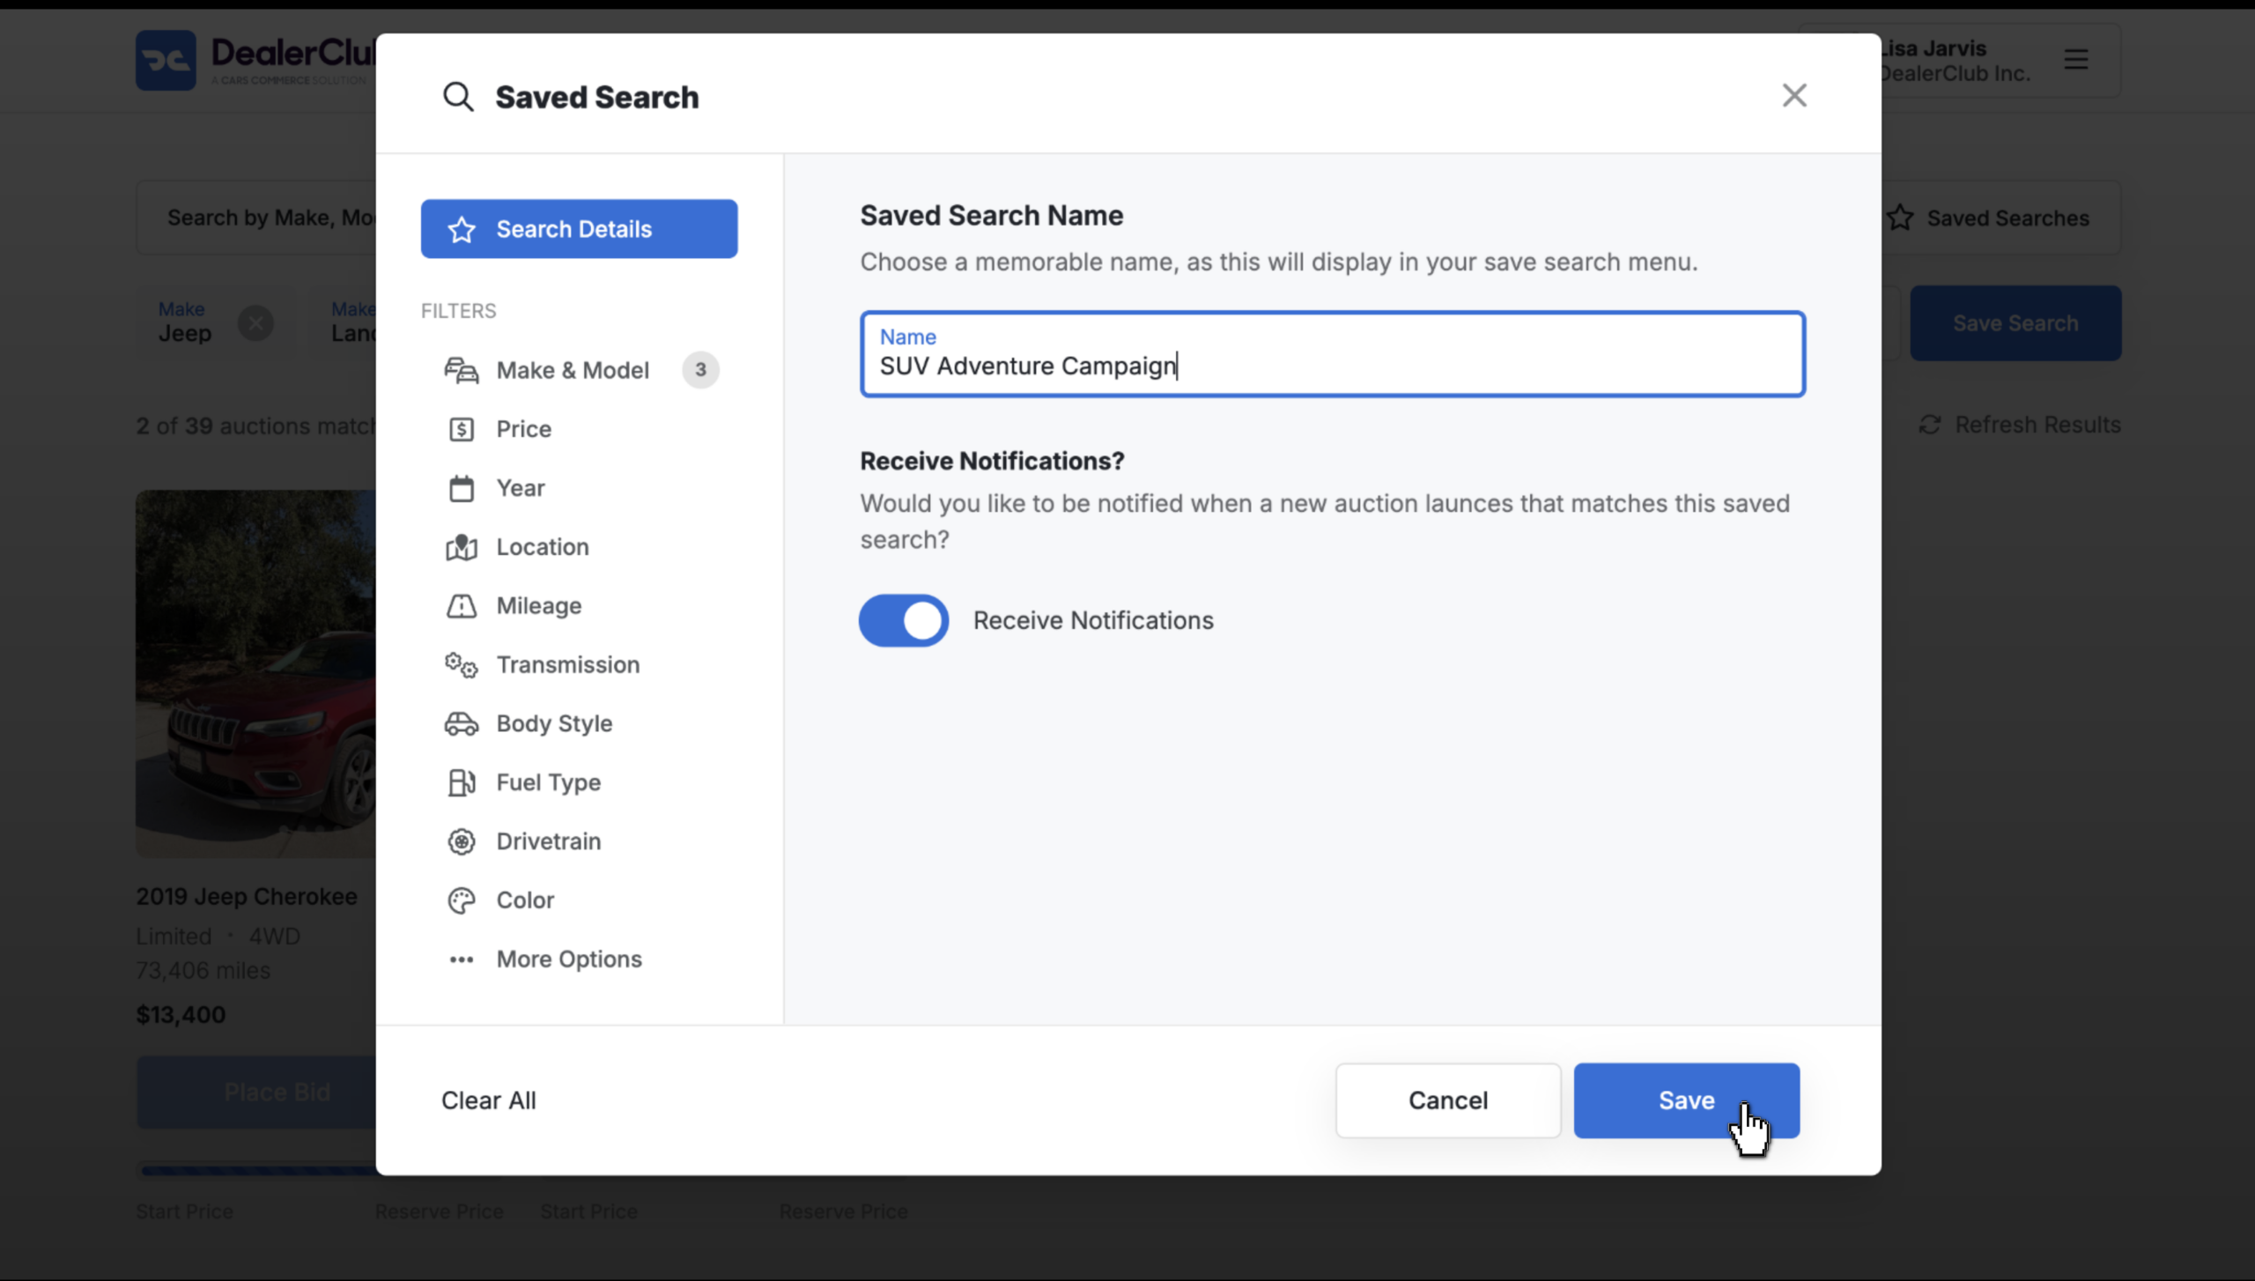Click the magnifier icon beside Saved Search title
Screen dimensions: 2255x1281
(x=458, y=97)
